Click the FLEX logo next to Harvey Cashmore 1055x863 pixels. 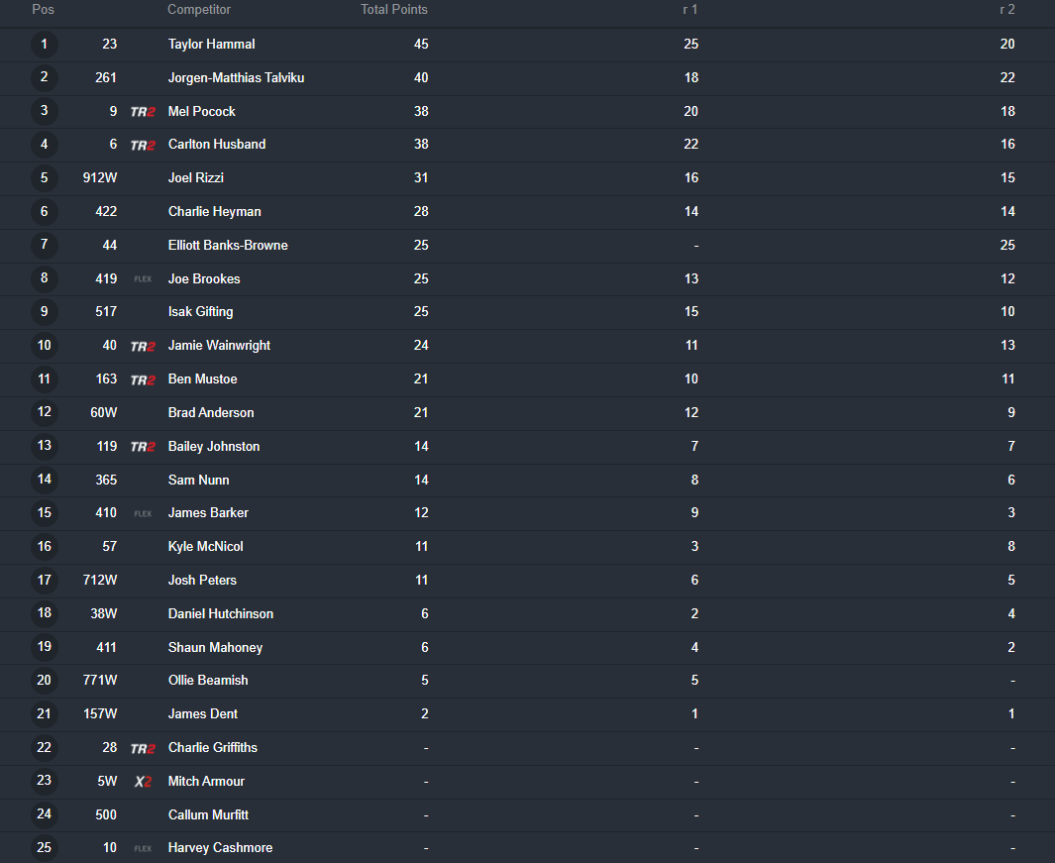point(143,848)
